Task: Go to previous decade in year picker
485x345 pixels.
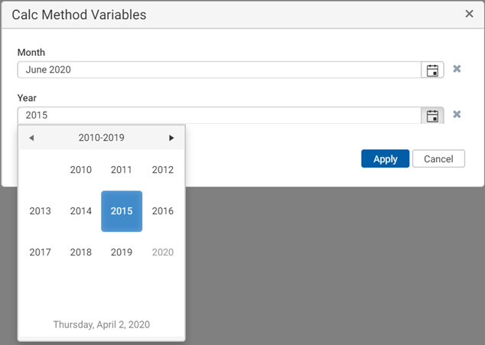Action: (x=31, y=138)
